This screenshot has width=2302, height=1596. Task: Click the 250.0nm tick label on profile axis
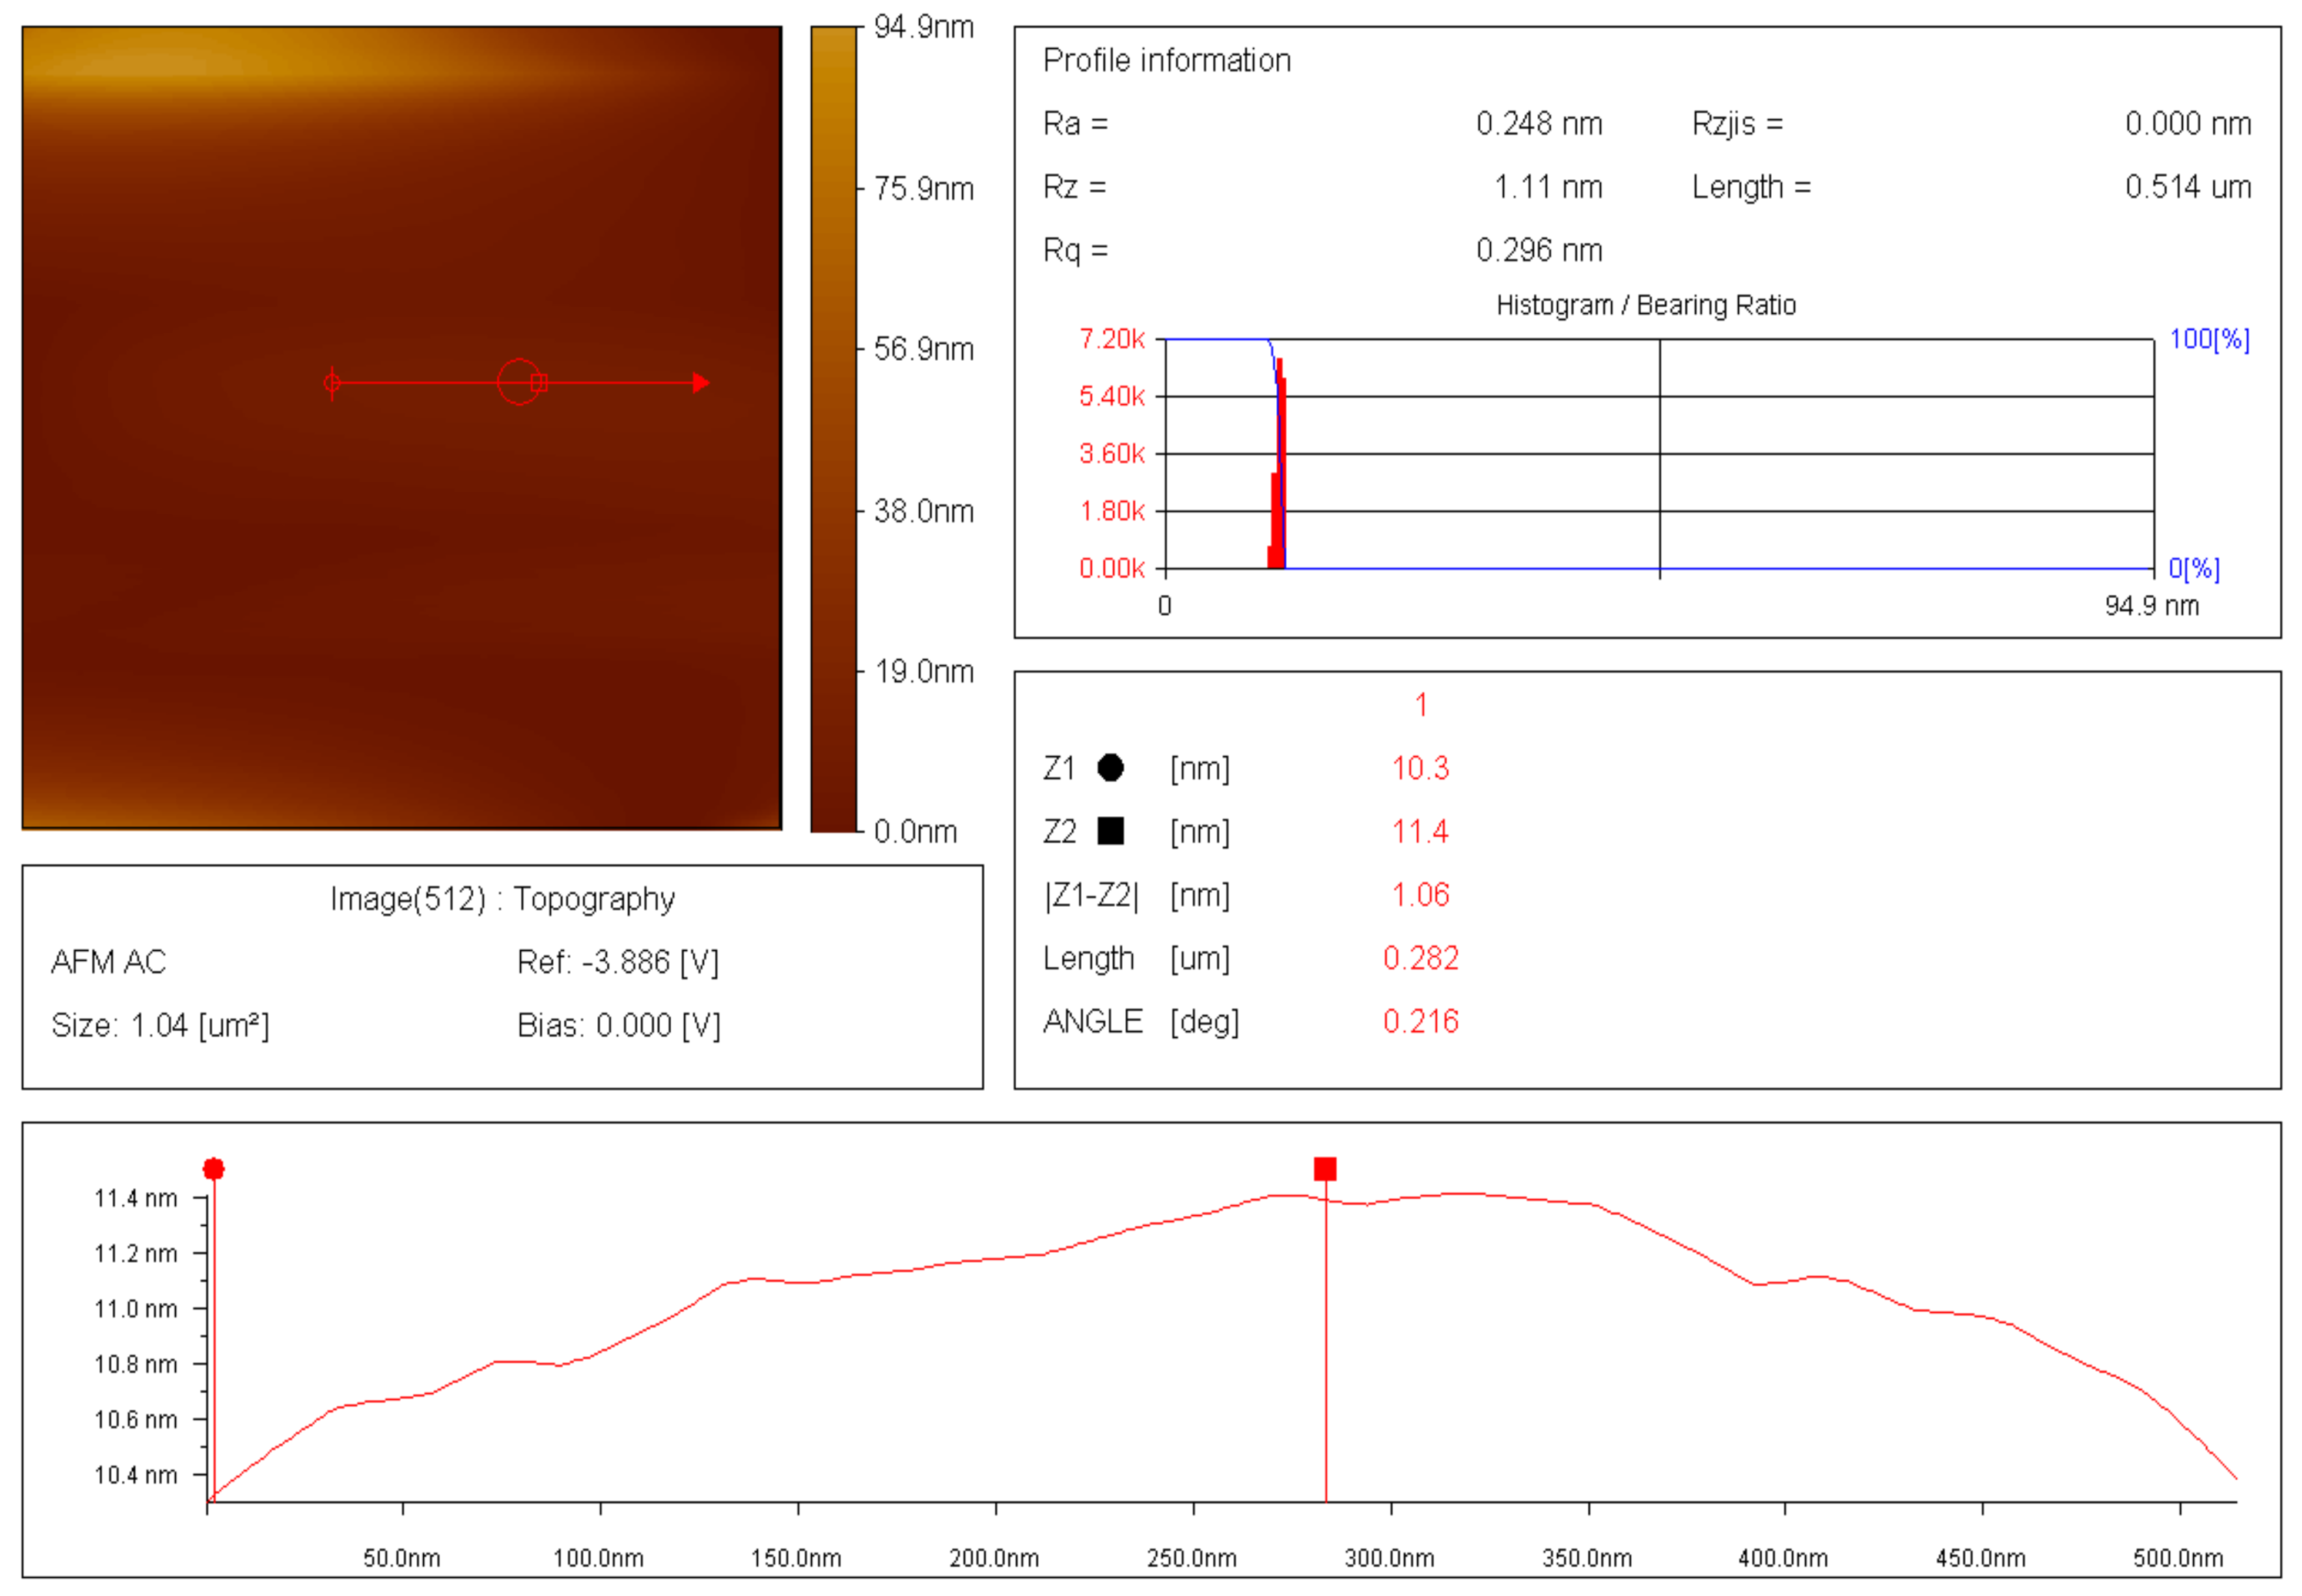[x=1192, y=1558]
